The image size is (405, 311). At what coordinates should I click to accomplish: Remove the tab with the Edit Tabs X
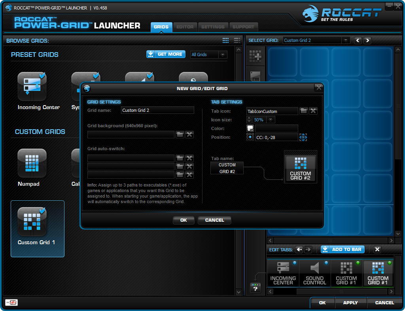point(377,250)
